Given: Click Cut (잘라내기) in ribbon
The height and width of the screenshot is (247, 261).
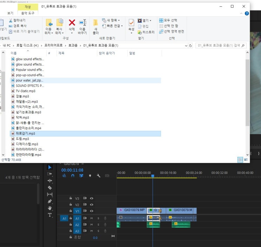Looking at the screenshot, I should [x=17, y=20].
